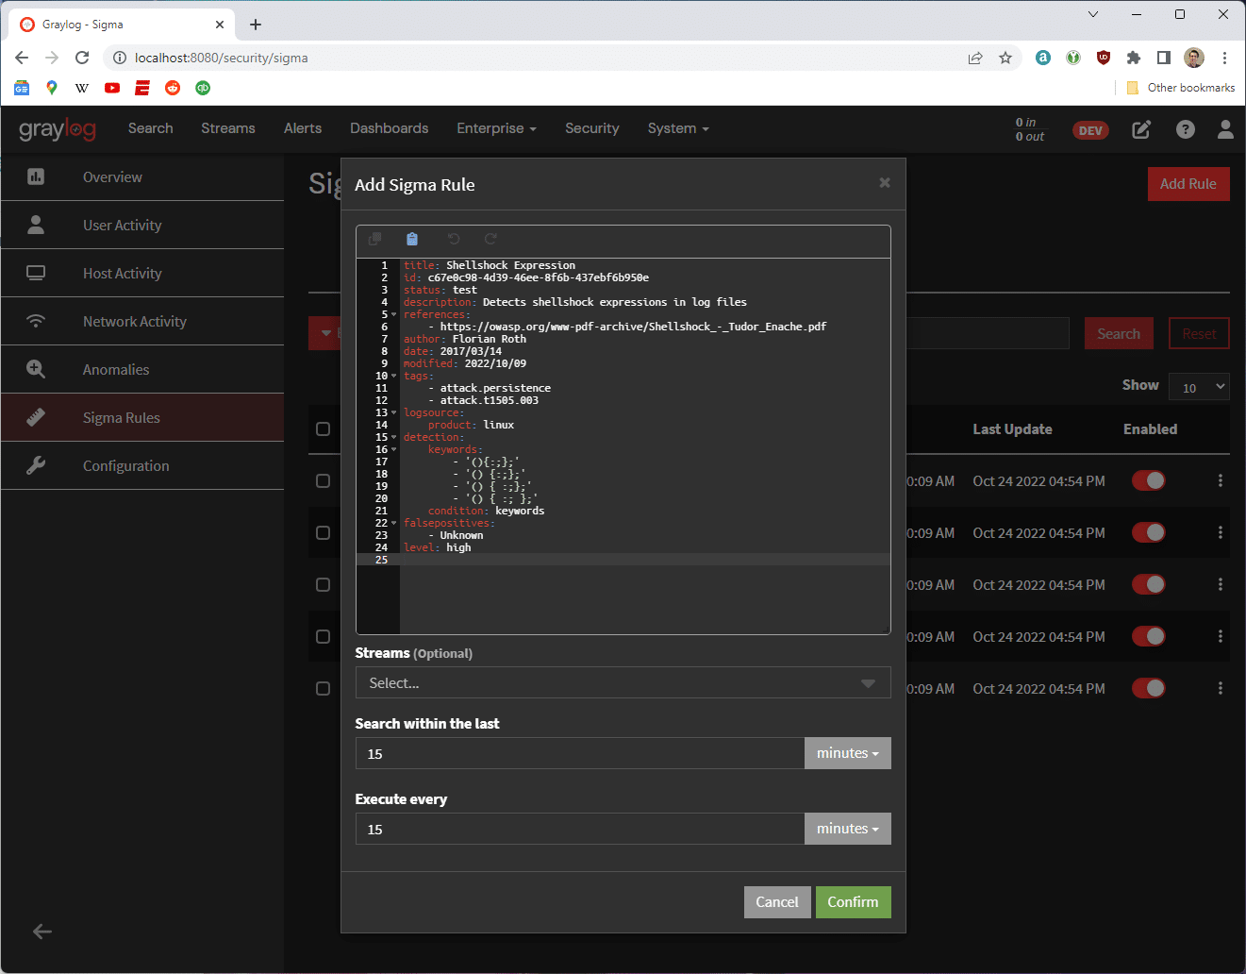Screen dimensions: 1246x974
Task: Click the copy icon in editor toolbar
Action: (374, 240)
